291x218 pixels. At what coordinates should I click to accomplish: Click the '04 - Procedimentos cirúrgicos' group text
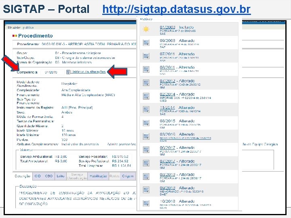point(78,53)
